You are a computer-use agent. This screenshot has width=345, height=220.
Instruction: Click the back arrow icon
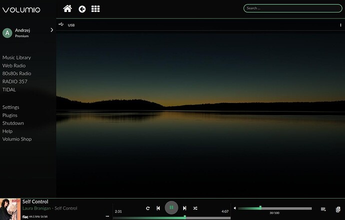click(x=82, y=9)
